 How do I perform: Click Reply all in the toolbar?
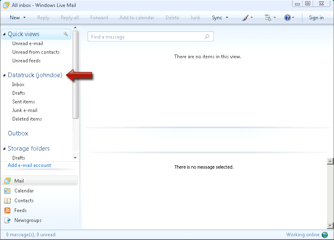[70, 18]
